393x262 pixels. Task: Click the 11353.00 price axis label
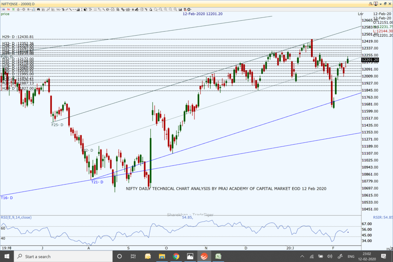(370, 132)
